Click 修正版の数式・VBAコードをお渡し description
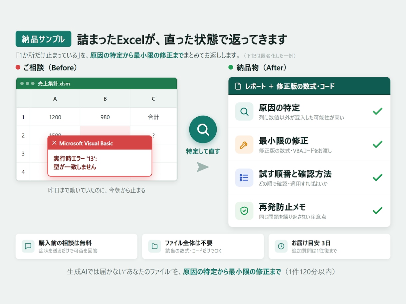This screenshot has width=406, height=304. click(x=296, y=151)
